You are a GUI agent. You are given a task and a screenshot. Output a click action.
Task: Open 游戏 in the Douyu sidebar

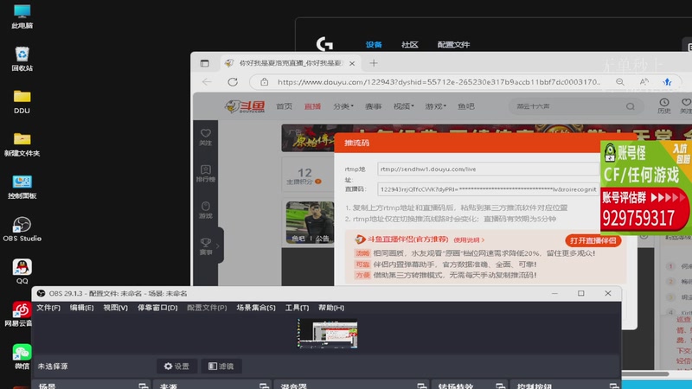(x=206, y=210)
